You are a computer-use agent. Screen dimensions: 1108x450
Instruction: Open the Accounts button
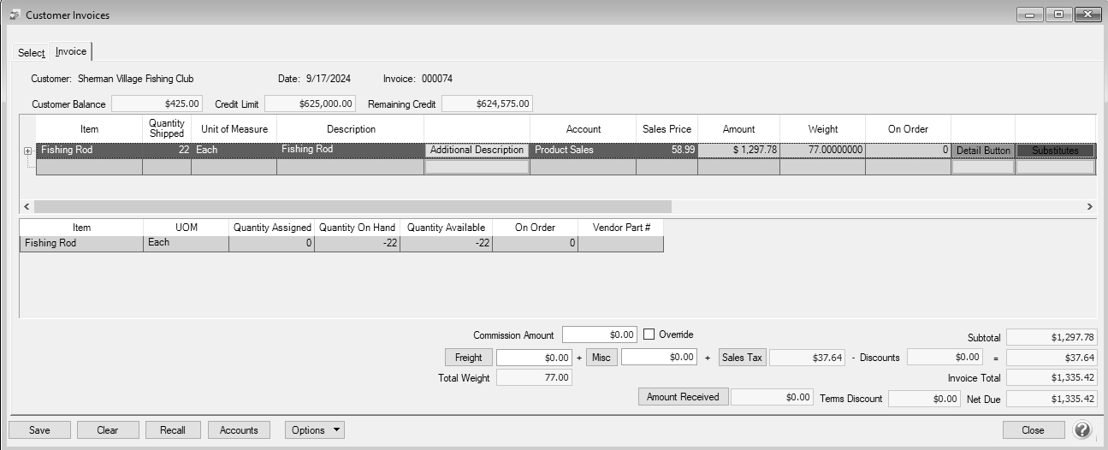[240, 430]
